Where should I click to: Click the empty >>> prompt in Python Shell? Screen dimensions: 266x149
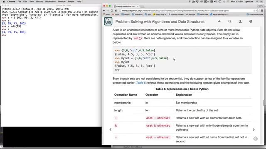[4, 35]
